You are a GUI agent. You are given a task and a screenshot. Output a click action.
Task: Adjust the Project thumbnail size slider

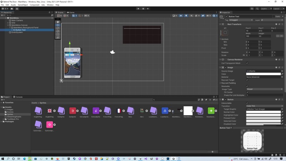coord(212,152)
